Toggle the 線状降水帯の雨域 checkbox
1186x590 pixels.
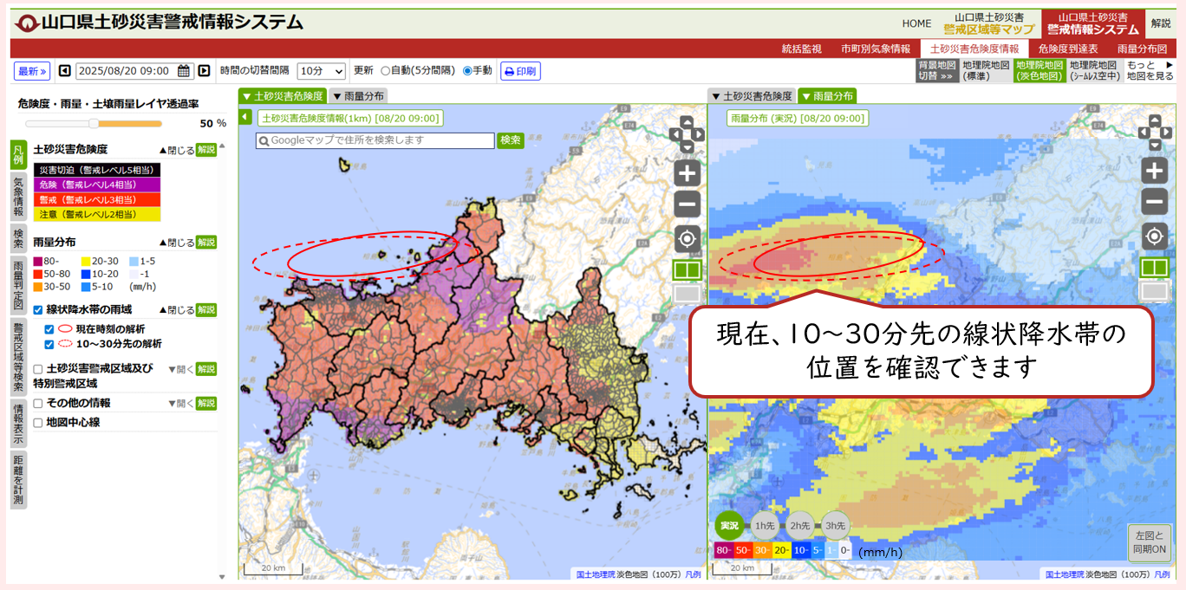[x=37, y=309]
